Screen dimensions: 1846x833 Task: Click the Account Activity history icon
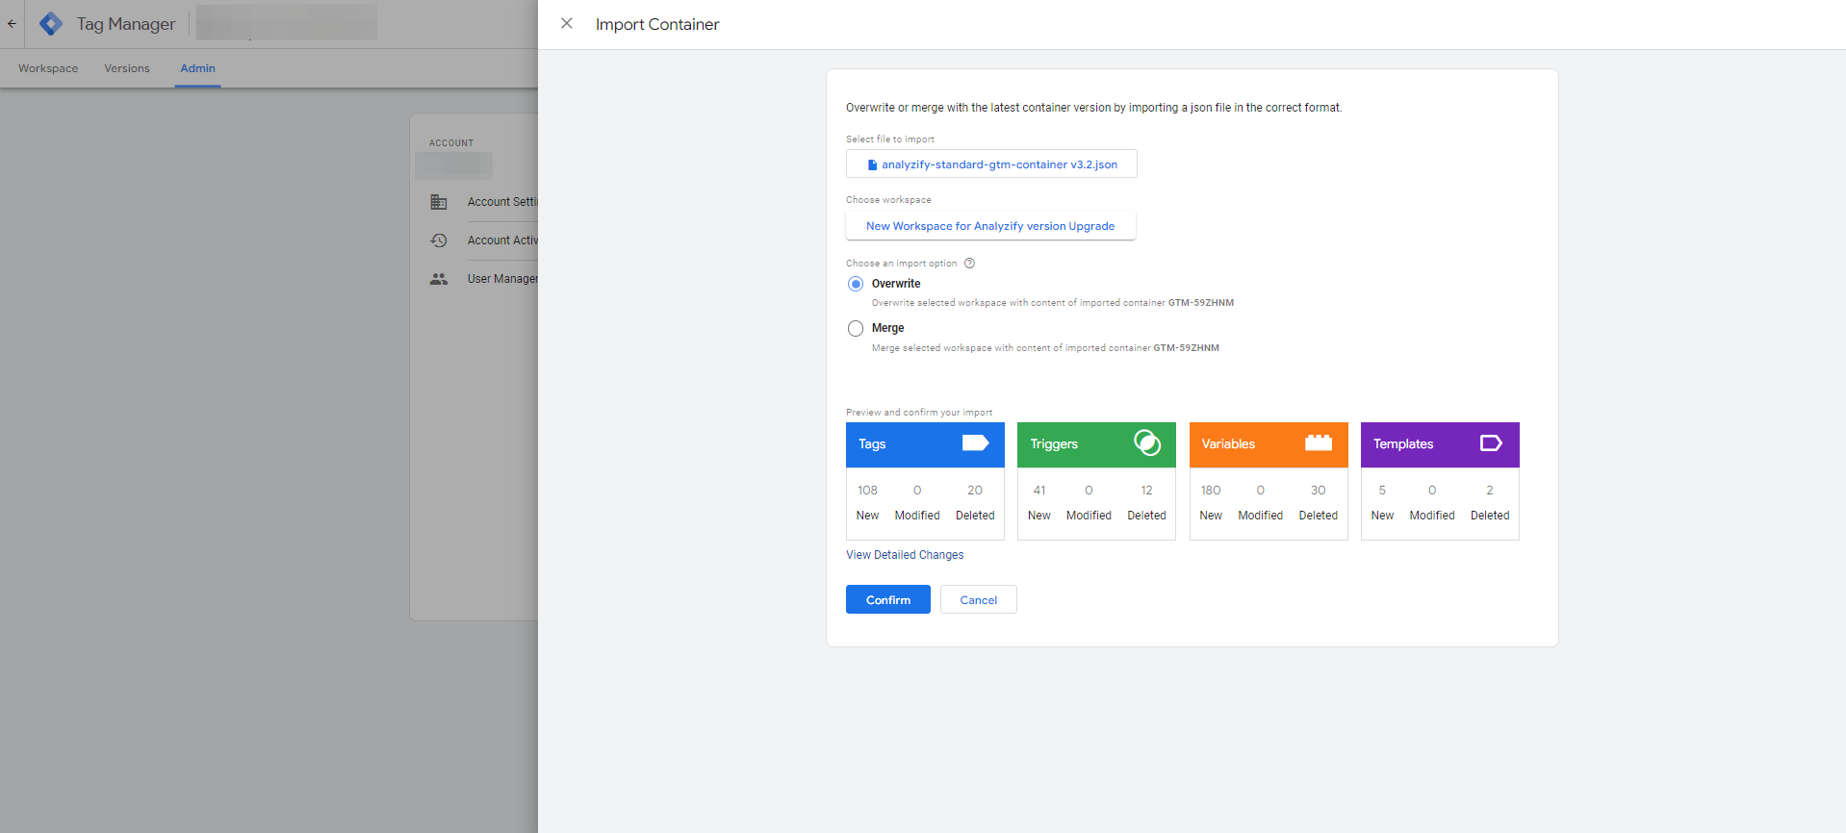[439, 240]
